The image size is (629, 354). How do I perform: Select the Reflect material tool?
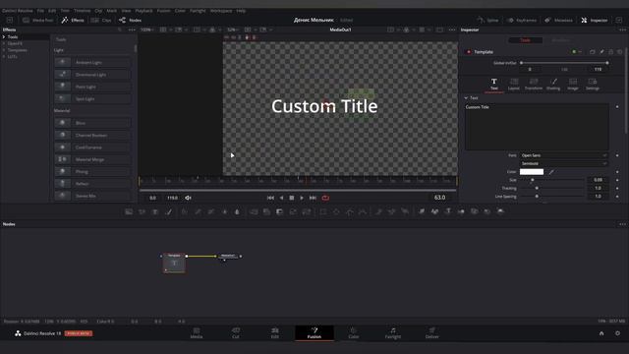[92, 184]
